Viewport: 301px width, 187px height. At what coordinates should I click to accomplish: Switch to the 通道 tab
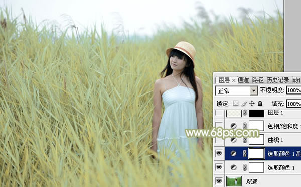(243, 80)
